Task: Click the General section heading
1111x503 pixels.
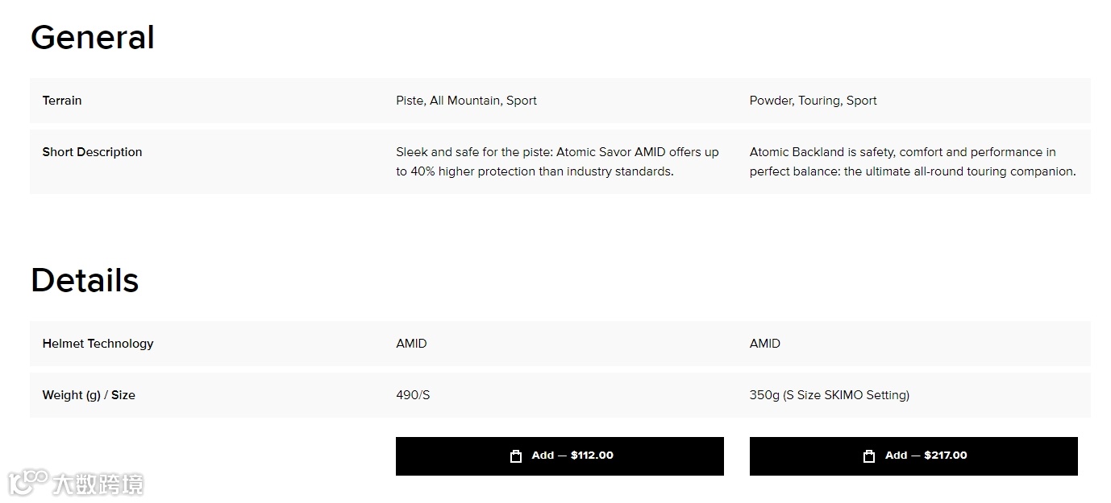Action: [x=93, y=38]
